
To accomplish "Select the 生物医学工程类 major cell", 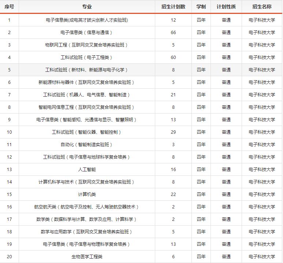I will point(87,257).
